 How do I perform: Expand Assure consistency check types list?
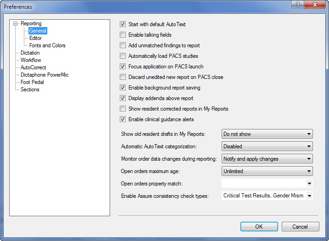pyautogui.click(x=309, y=196)
